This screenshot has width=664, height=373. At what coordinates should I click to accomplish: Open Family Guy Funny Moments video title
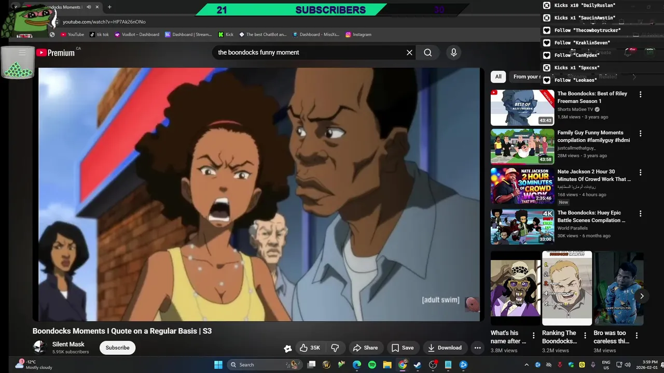pyautogui.click(x=593, y=136)
